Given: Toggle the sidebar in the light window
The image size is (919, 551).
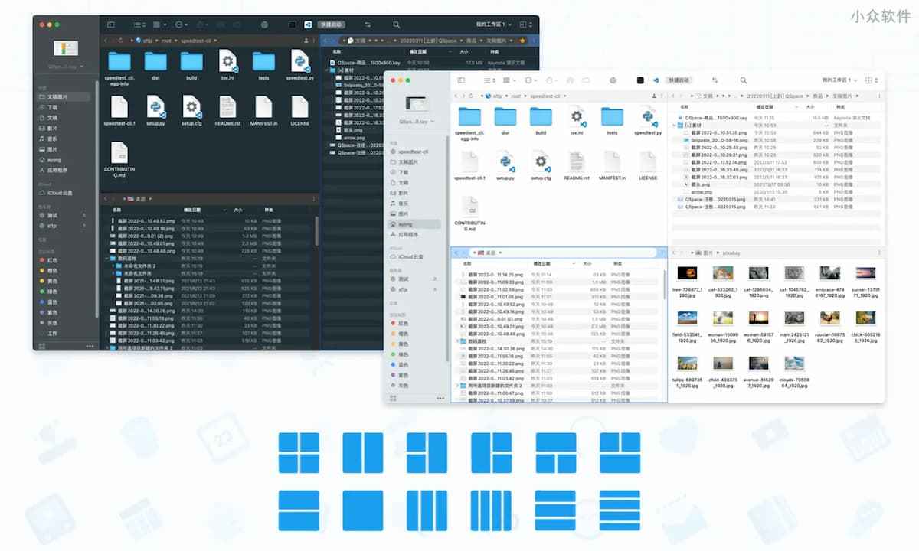Looking at the screenshot, I should (459, 80).
